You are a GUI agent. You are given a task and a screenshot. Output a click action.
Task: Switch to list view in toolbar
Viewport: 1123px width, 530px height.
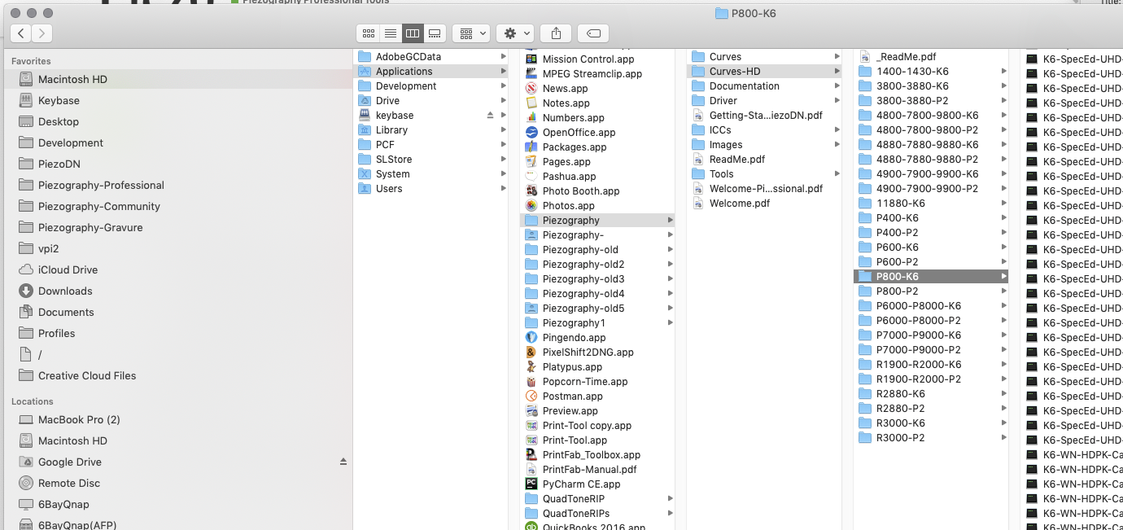tap(391, 33)
